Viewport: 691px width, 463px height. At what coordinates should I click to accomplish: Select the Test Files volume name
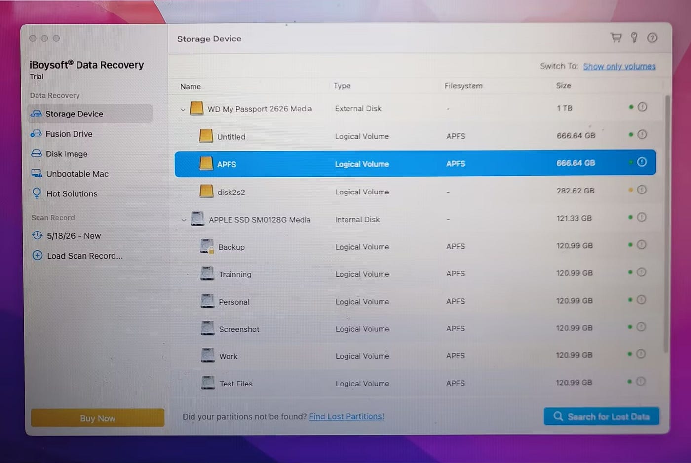coord(236,384)
